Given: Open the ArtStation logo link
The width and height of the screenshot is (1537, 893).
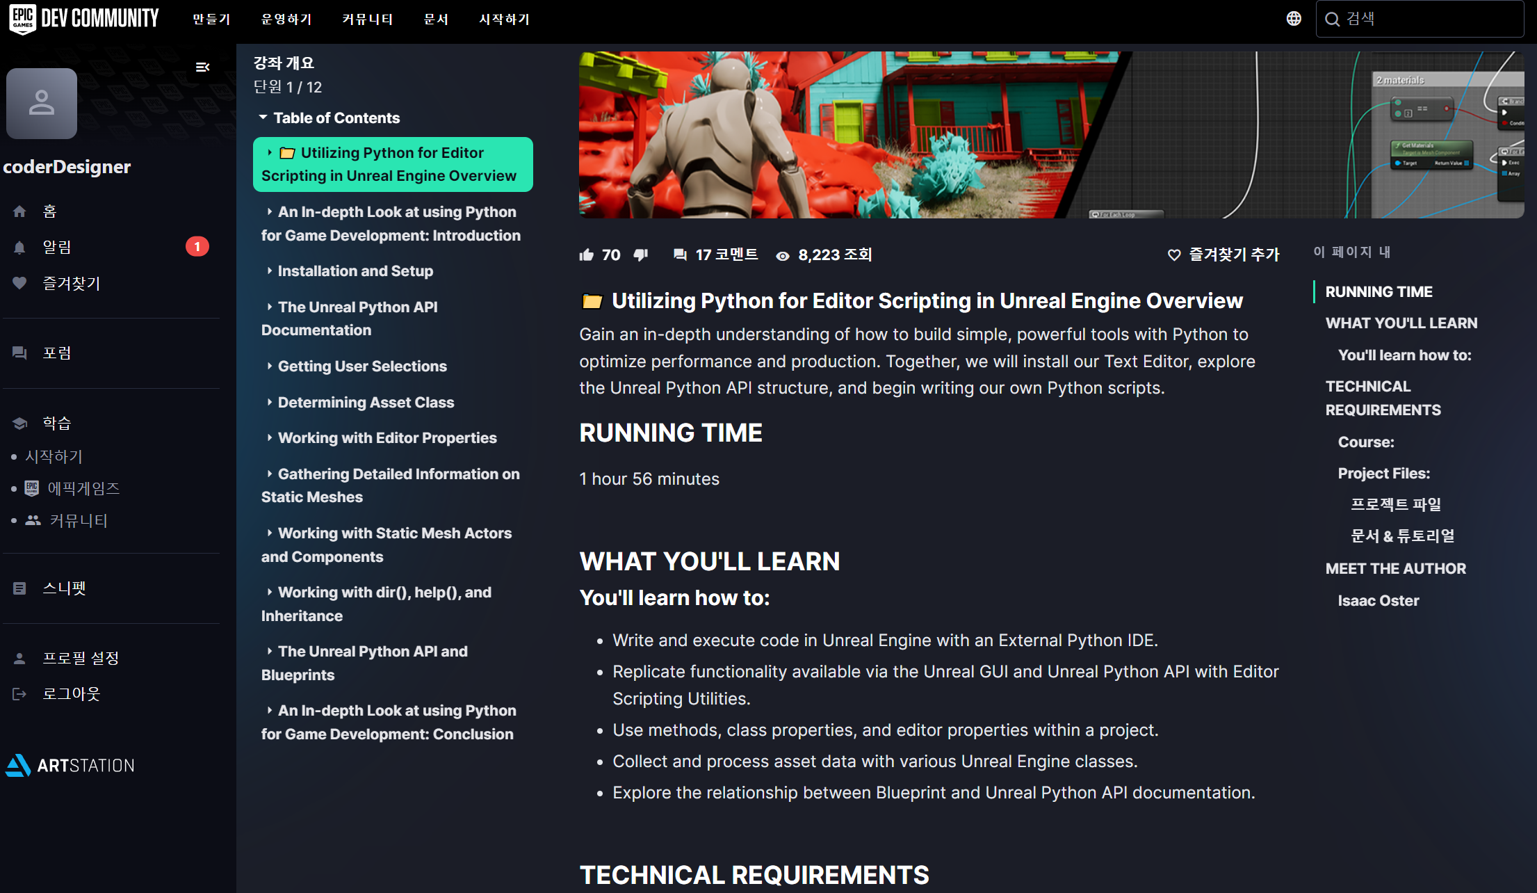Looking at the screenshot, I should tap(70, 765).
